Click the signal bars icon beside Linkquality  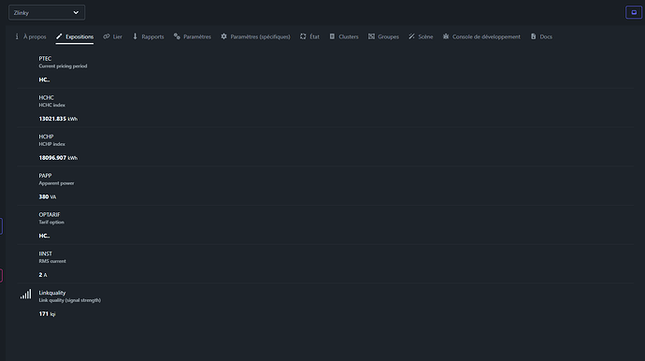tap(25, 294)
